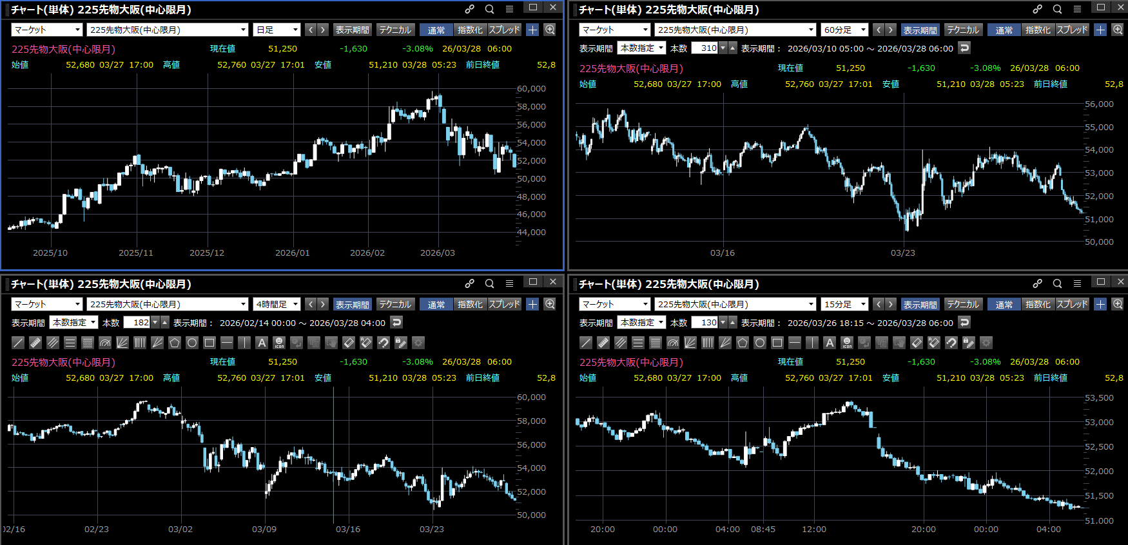Expand the 本数指定 dropdown in the 60分足 chart
1128x545 pixels.
coord(641,48)
